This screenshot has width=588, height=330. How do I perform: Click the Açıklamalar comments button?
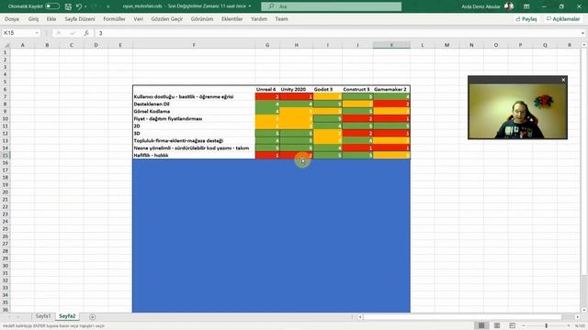563,18
